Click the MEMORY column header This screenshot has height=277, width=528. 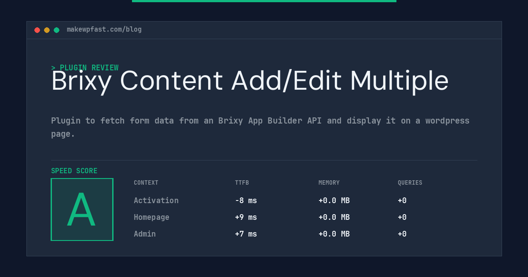point(329,183)
